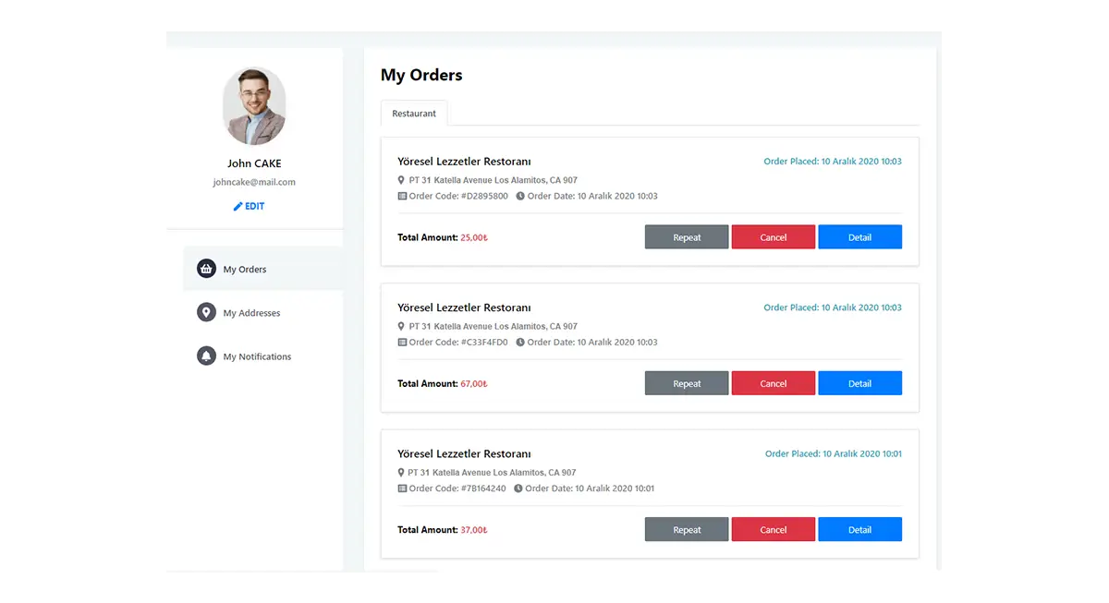Click the My Notifications bell icon
This screenshot has height=603, width=1109.
[207, 356]
